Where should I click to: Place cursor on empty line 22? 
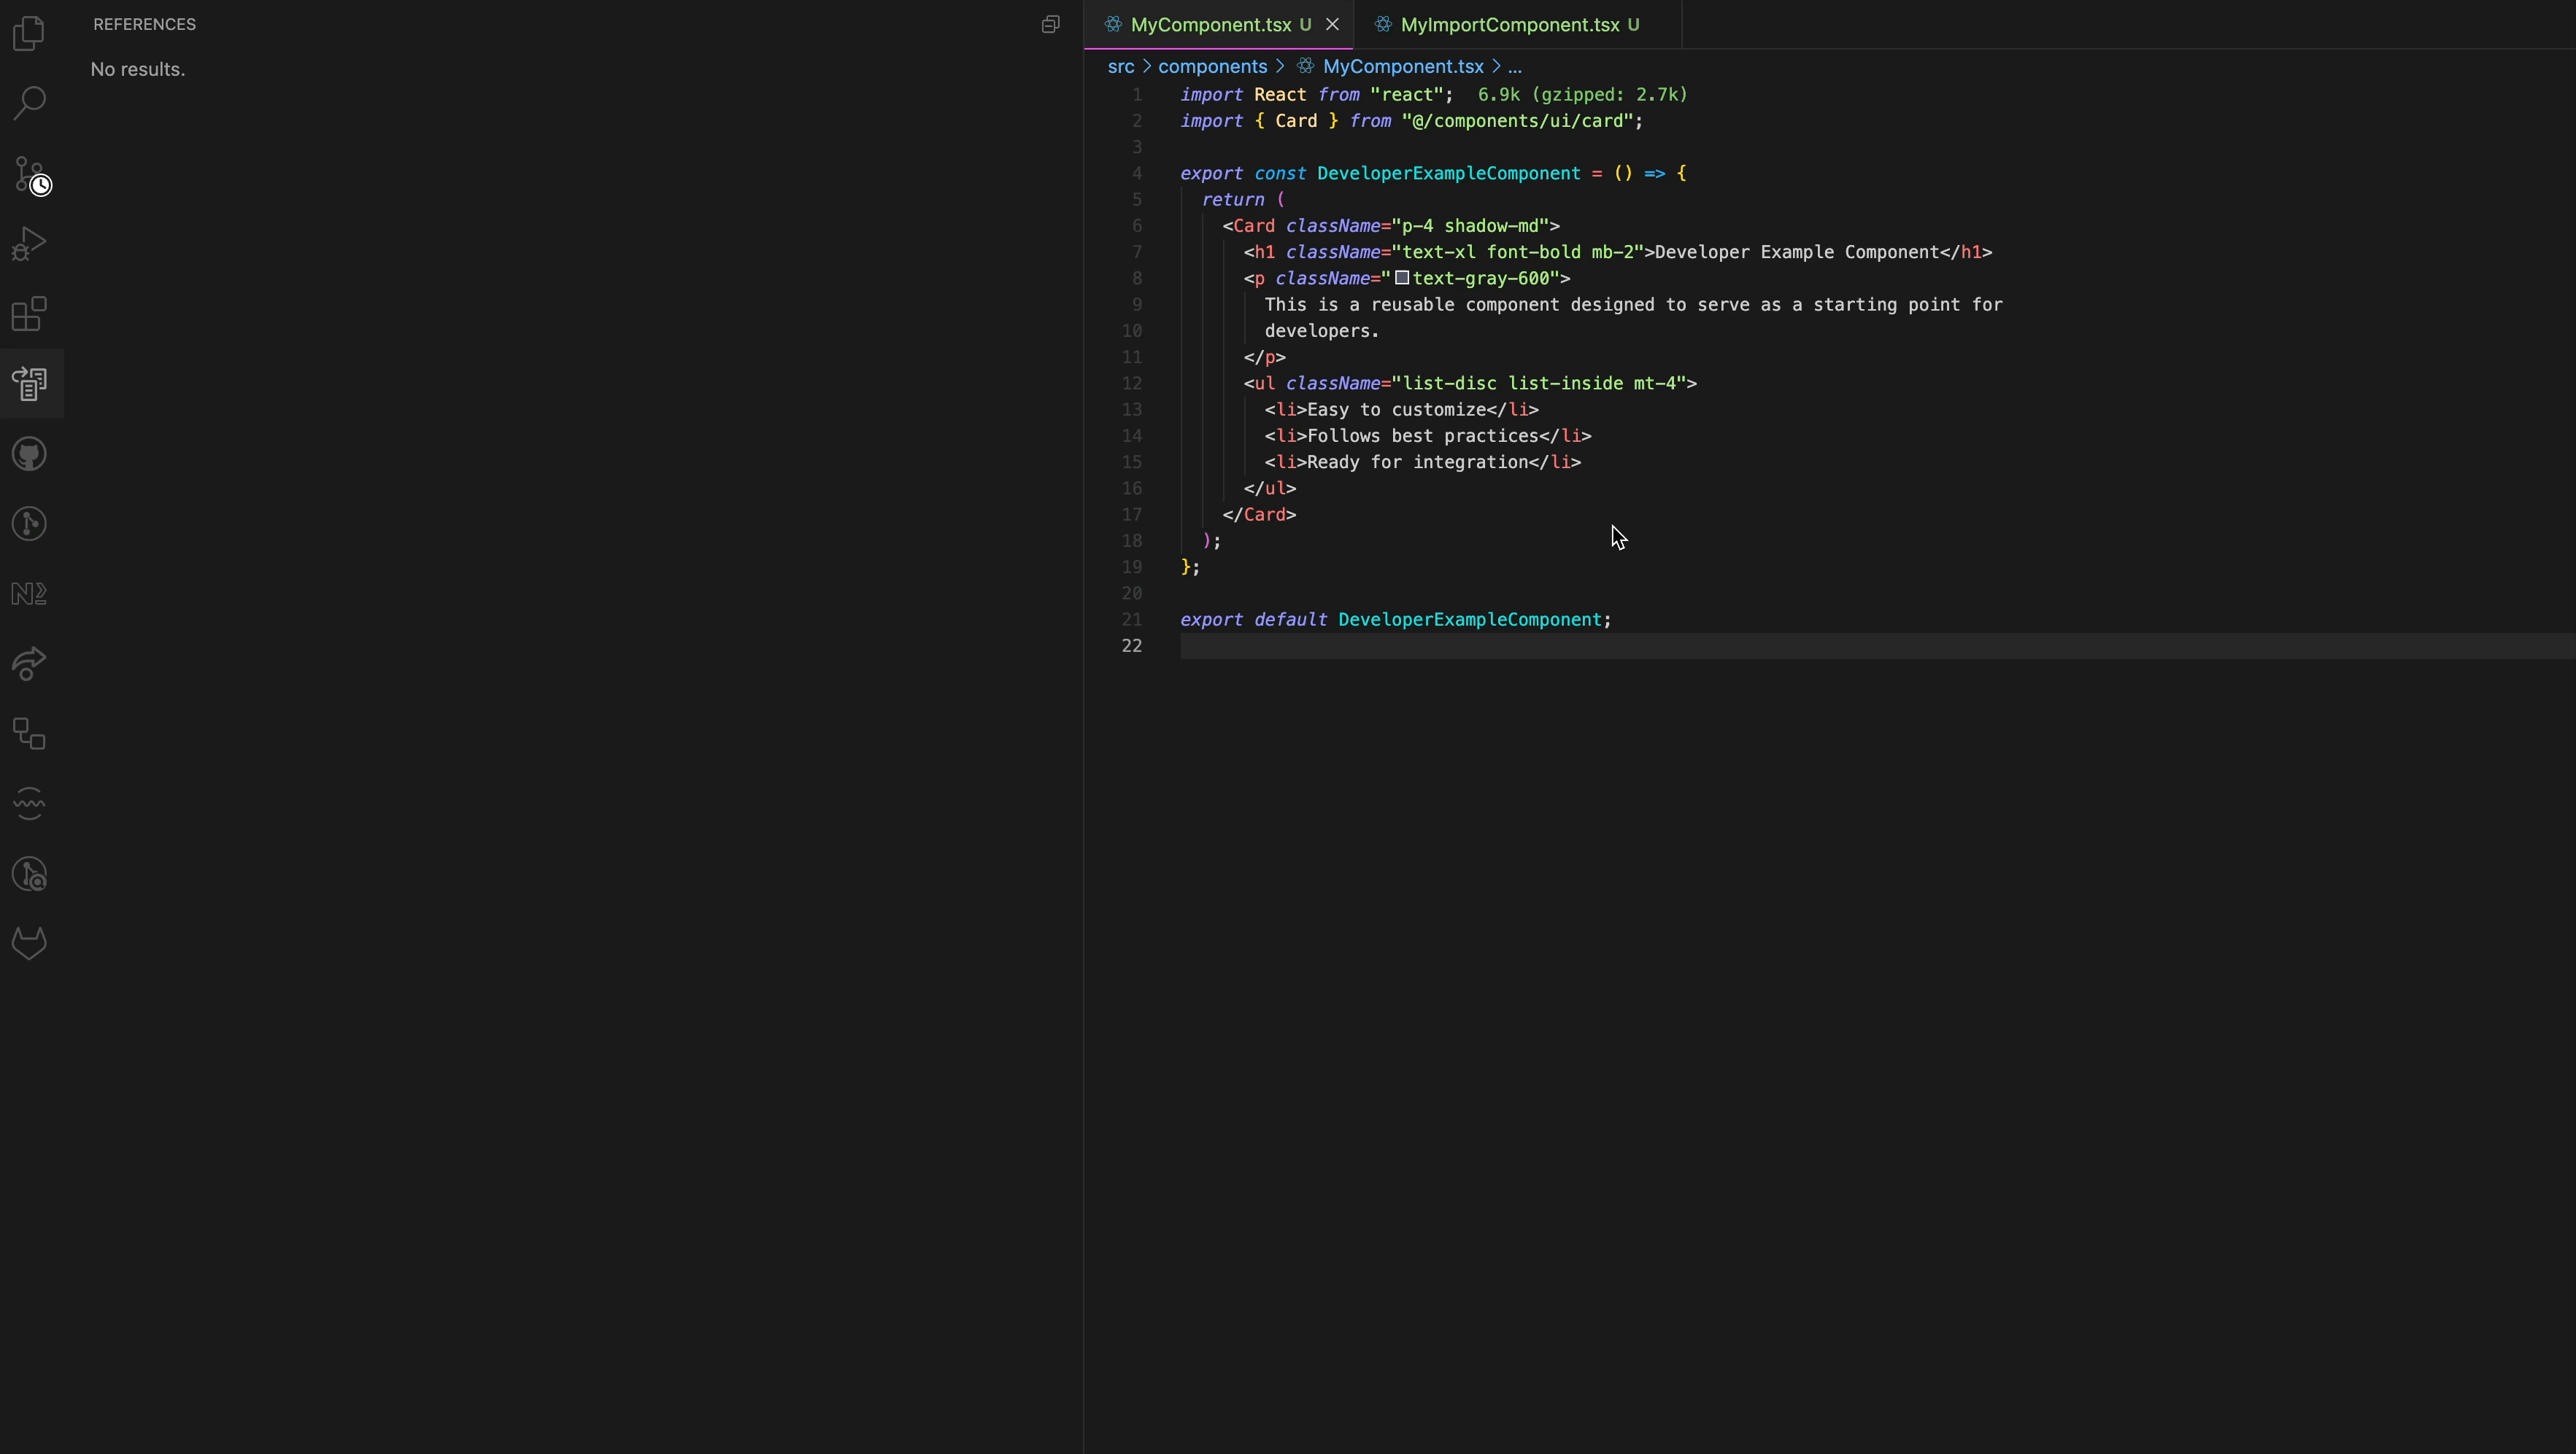coord(1400,645)
